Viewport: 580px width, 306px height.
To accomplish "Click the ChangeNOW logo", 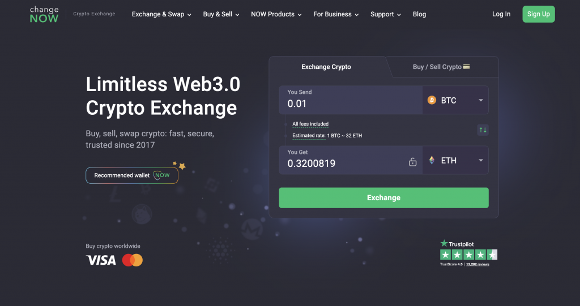I will click(44, 14).
